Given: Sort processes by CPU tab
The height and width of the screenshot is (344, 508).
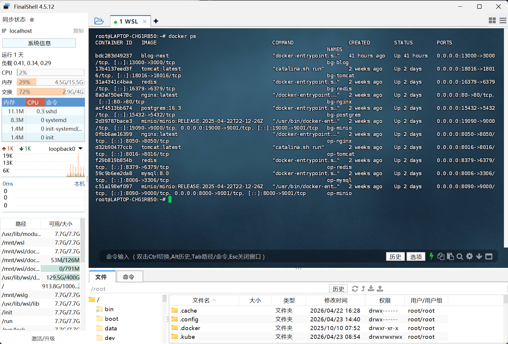Looking at the screenshot, I should [35, 102].
